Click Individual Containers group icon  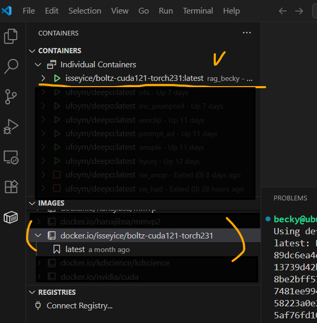[52, 65]
